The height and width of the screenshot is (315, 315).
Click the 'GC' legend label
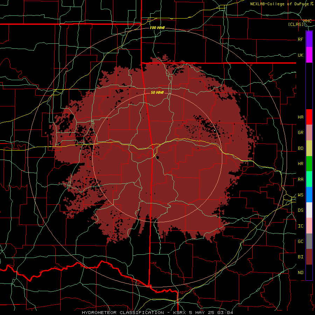point(300,241)
